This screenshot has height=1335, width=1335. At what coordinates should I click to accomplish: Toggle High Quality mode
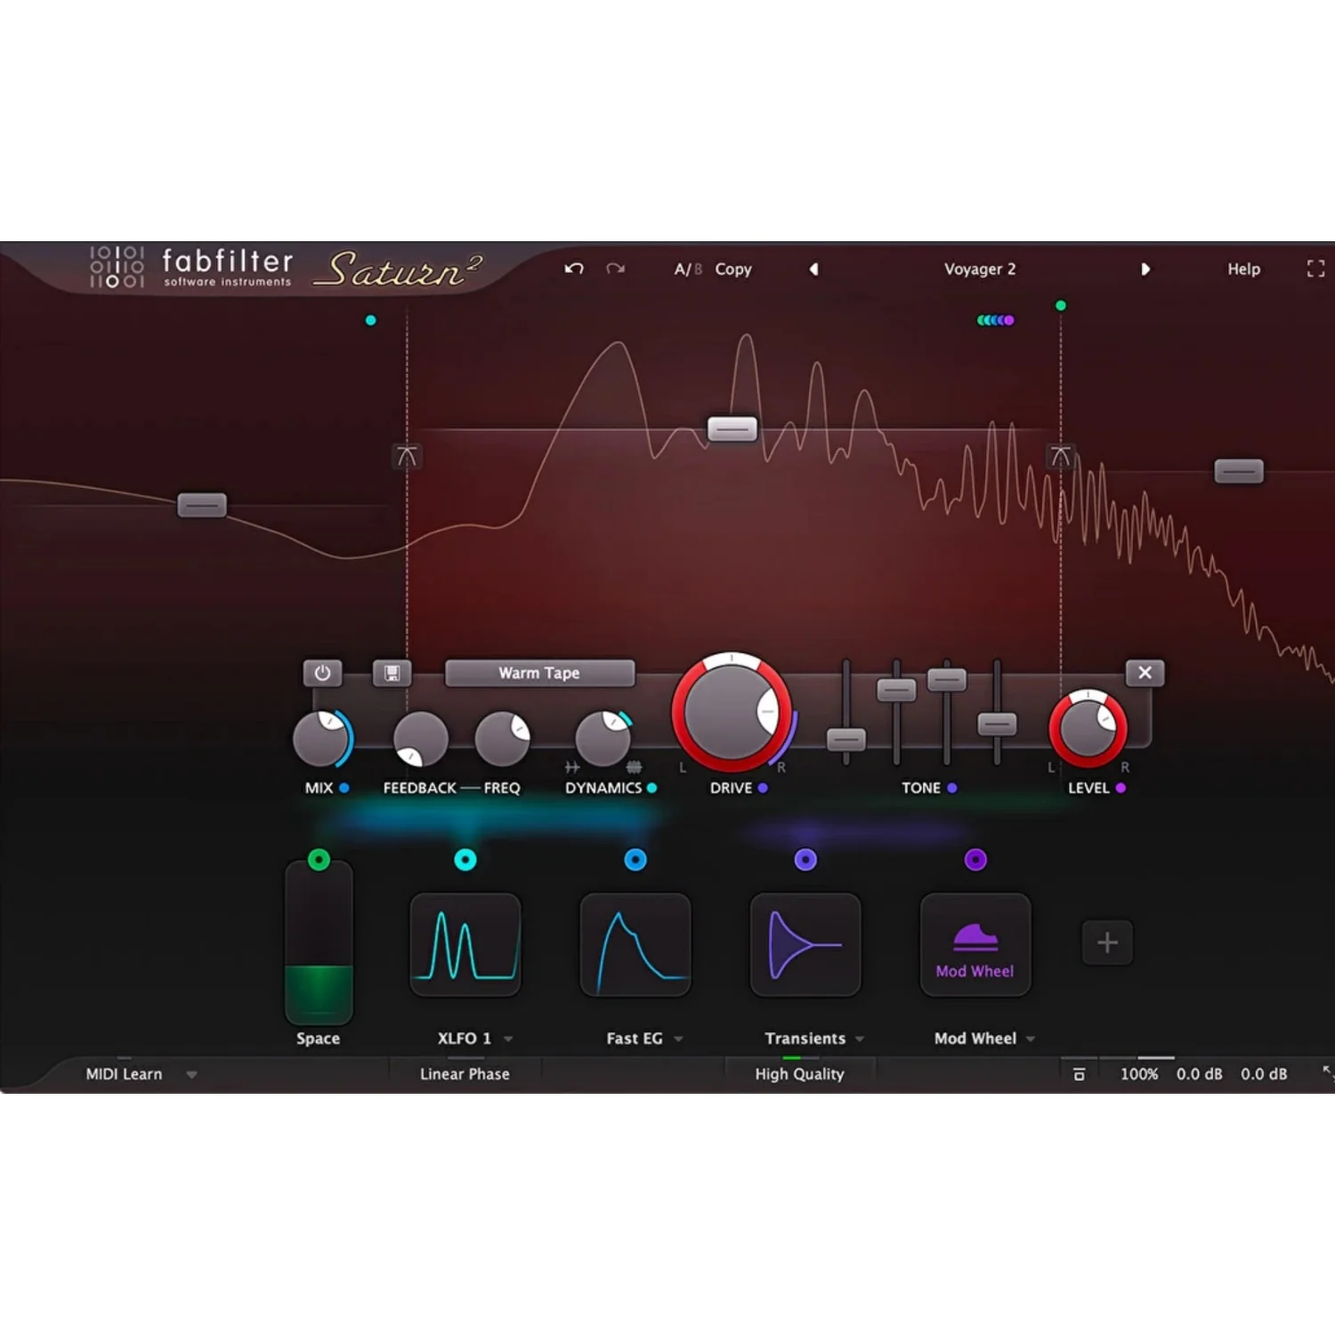coord(799,1074)
